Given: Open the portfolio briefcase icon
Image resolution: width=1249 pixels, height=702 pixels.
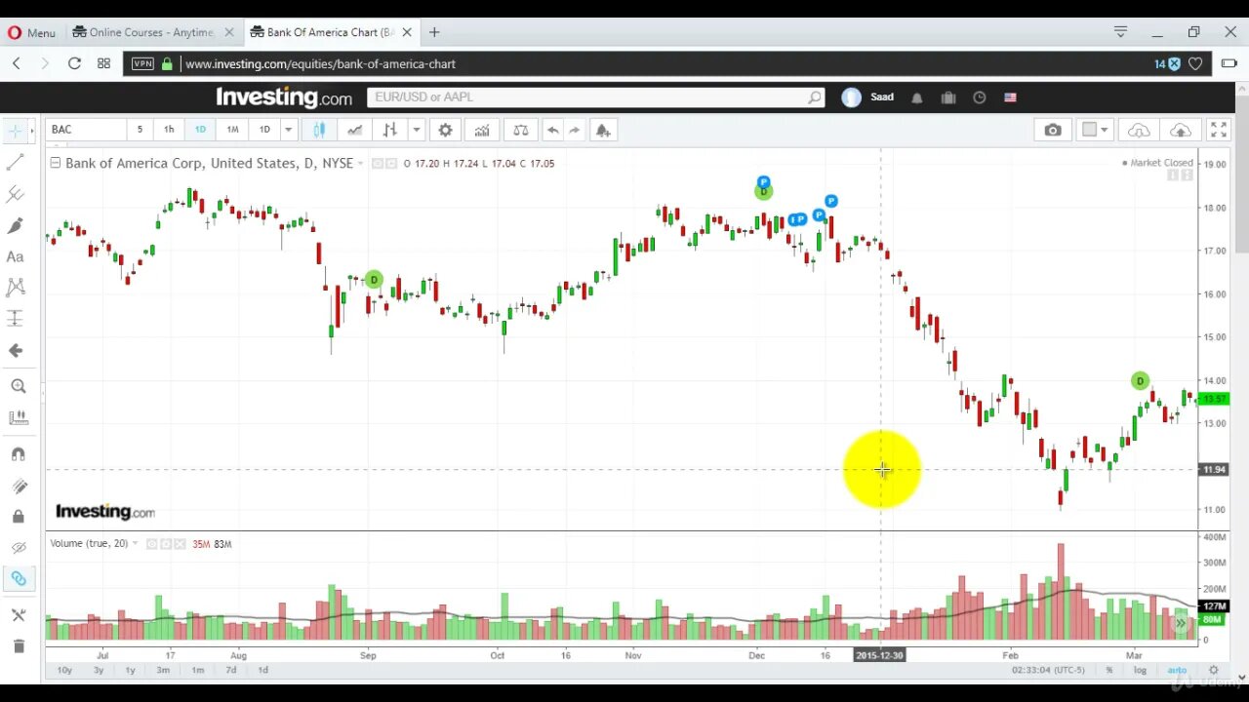Looking at the screenshot, I should (947, 97).
